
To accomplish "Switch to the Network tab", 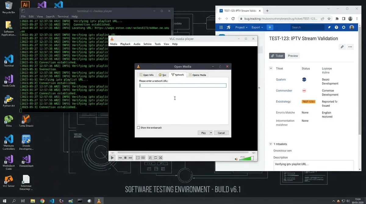I will 178,75.
